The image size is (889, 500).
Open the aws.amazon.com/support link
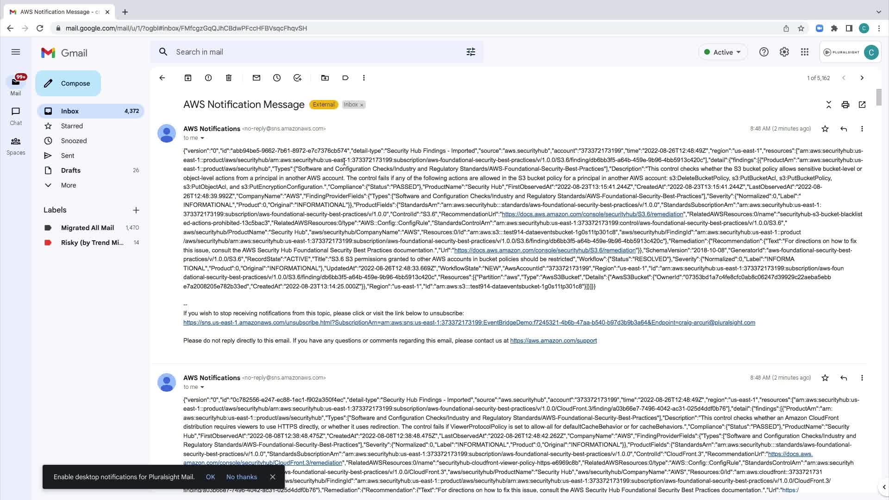tap(553, 341)
